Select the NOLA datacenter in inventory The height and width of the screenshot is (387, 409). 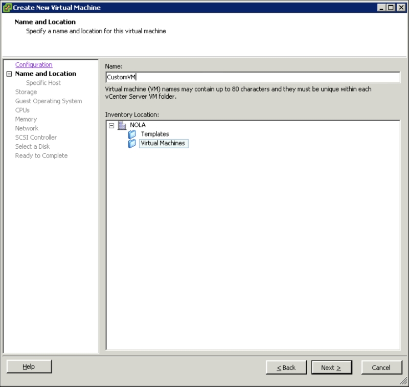138,125
